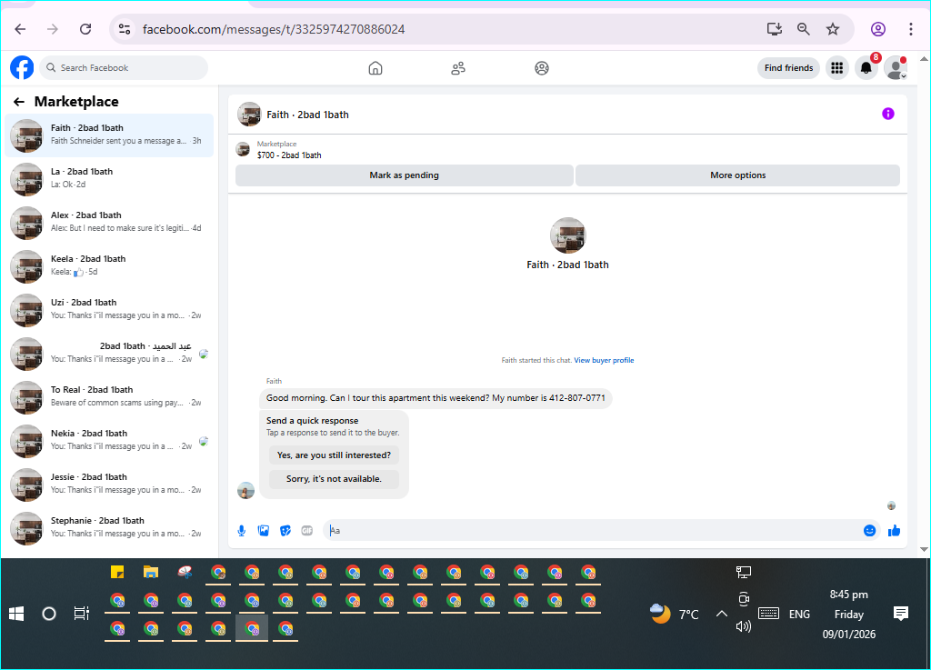This screenshot has width=931, height=670.
Task: Click the browser address bar URL
Action: point(274,29)
